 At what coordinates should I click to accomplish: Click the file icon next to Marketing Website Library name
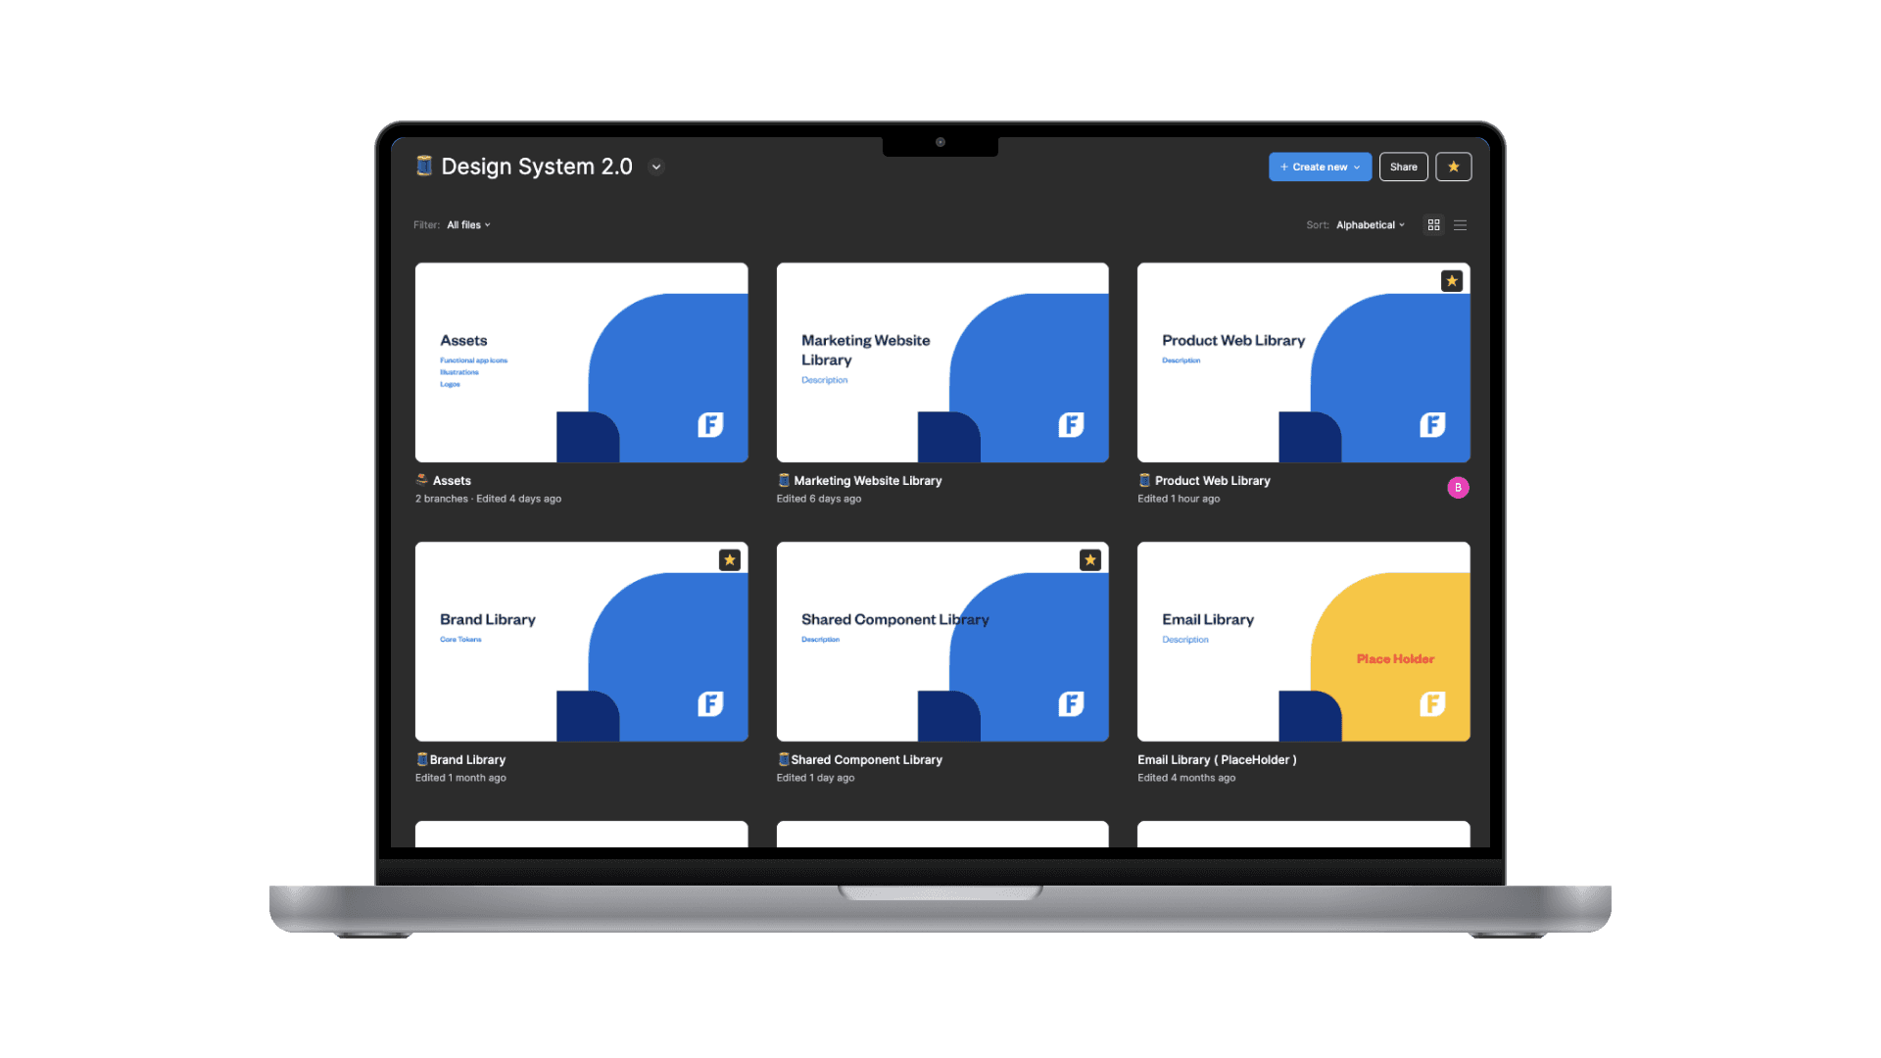784,481
